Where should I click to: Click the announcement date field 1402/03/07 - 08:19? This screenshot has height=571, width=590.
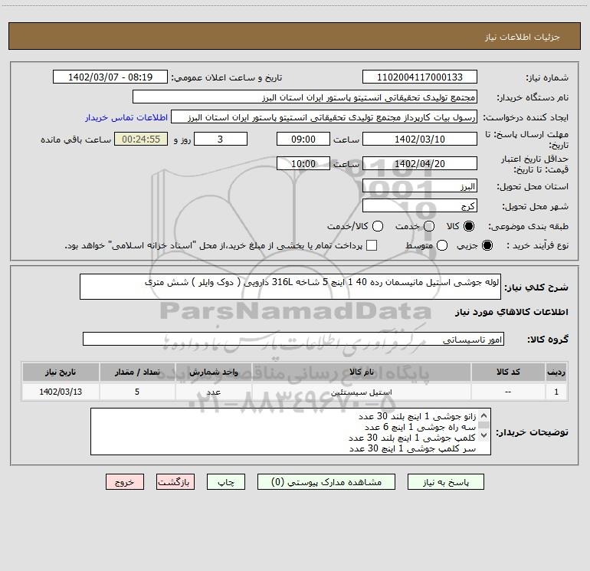(110, 77)
